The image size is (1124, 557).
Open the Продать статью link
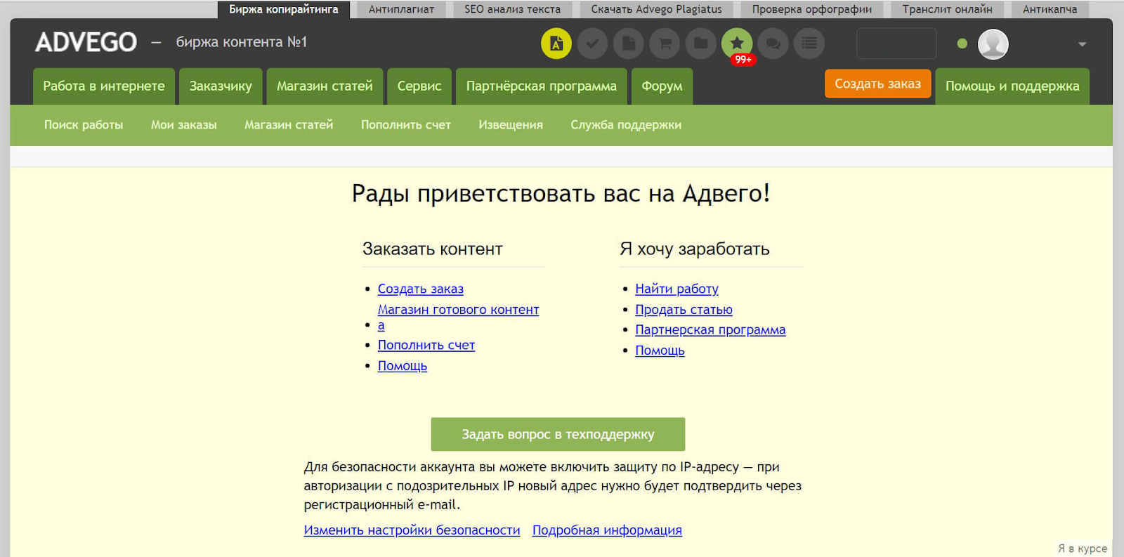(684, 310)
